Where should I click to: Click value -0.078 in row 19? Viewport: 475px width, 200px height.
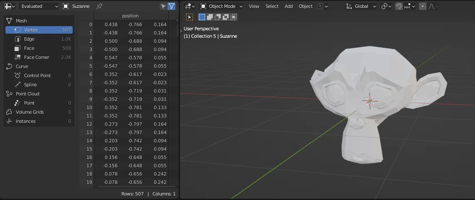click(x=110, y=182)
